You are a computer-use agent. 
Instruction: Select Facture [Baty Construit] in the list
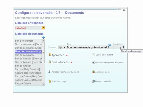[28, 69]
